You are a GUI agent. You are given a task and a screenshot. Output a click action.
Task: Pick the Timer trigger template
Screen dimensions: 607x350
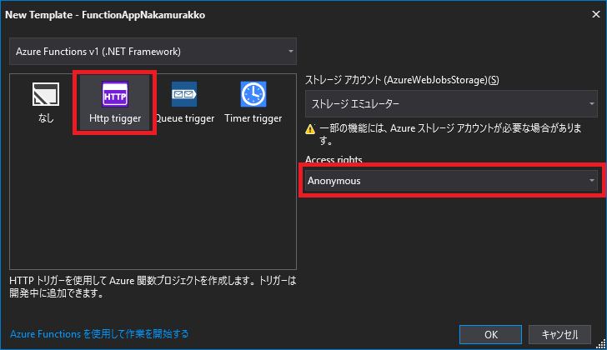click(253, 102)
